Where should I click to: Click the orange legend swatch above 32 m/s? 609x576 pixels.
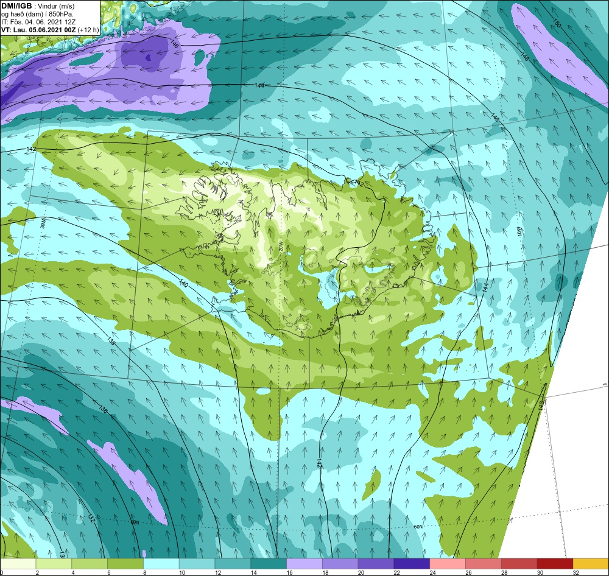pos(591,564)
